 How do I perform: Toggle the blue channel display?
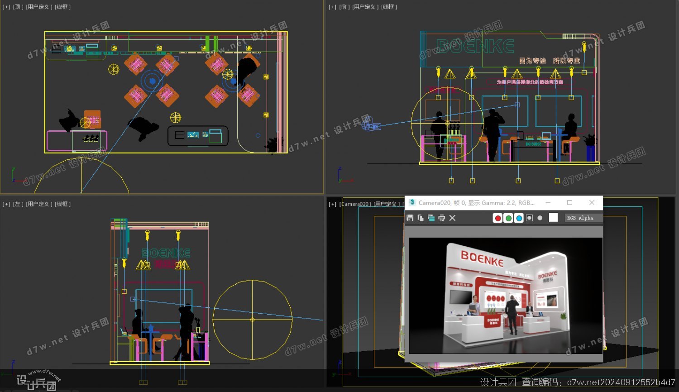[x=519, y=218]
